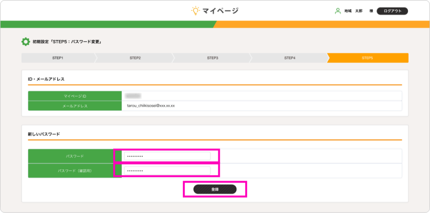Click the green gear settings icon

point(26,42)
